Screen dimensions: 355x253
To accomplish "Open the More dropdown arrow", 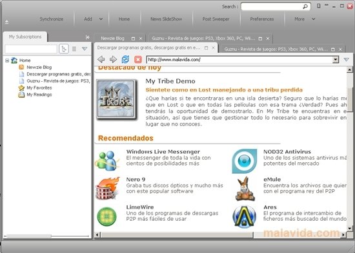I will coord(313,19).
